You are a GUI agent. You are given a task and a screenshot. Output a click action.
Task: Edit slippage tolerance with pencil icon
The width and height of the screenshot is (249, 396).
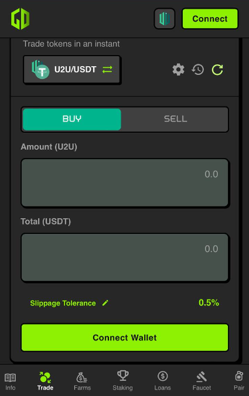coord(105,303)
